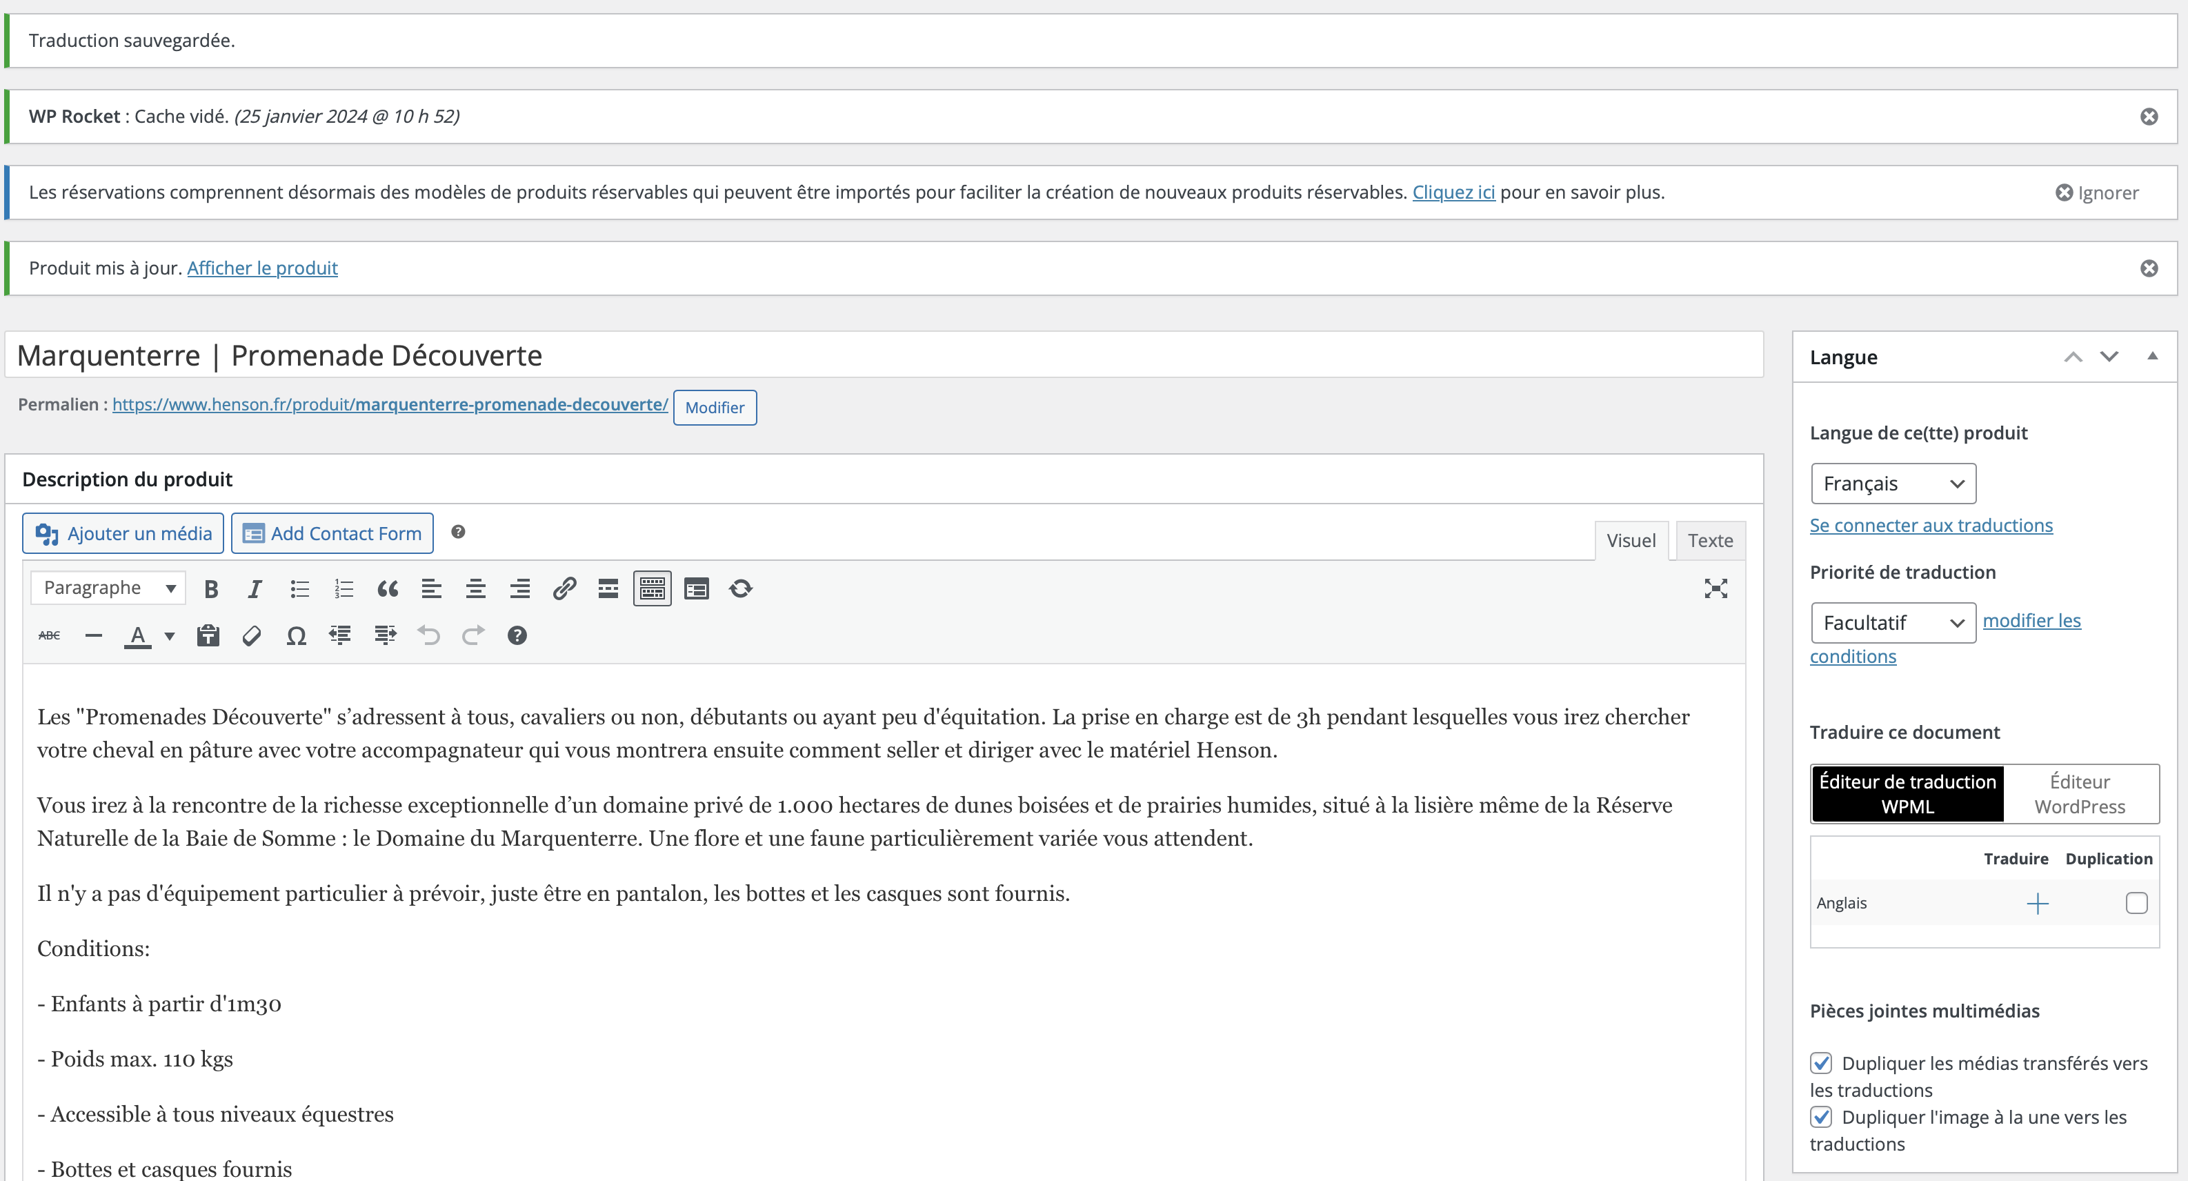
Task: Switch to Texte editor tab
Action: click(x=1710, y=540)
